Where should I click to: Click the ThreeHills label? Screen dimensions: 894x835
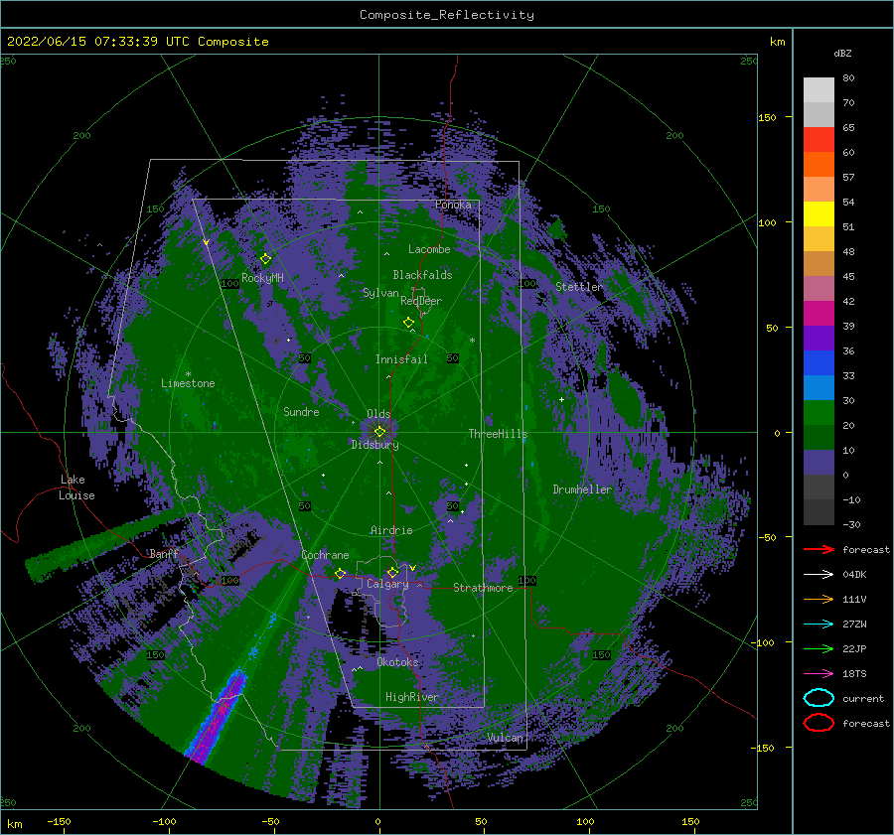click(x=498, y=434)
